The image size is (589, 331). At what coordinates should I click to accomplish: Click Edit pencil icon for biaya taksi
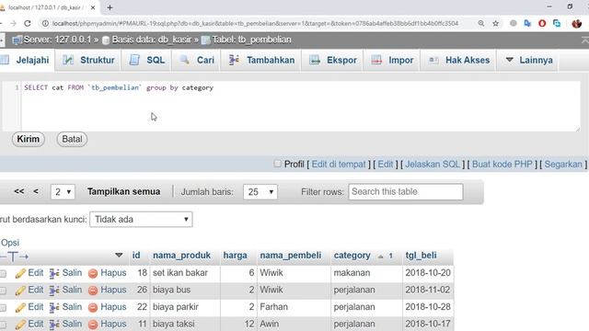[20, 325]
